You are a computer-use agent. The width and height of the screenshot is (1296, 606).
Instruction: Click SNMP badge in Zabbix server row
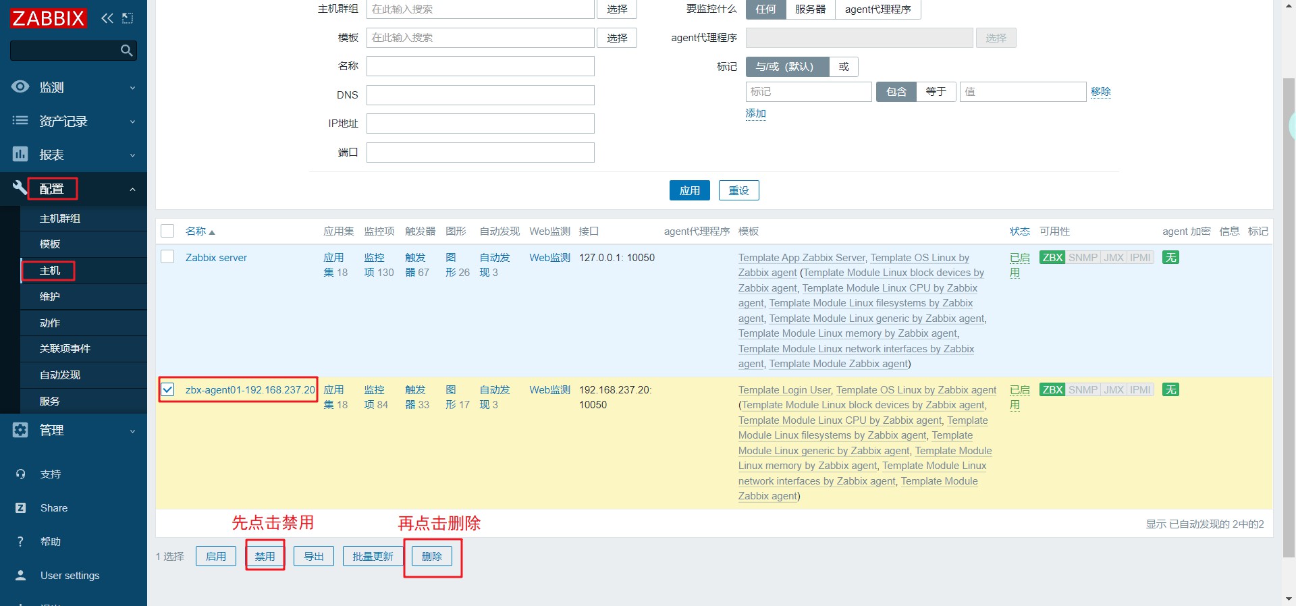coord(1083,257)
